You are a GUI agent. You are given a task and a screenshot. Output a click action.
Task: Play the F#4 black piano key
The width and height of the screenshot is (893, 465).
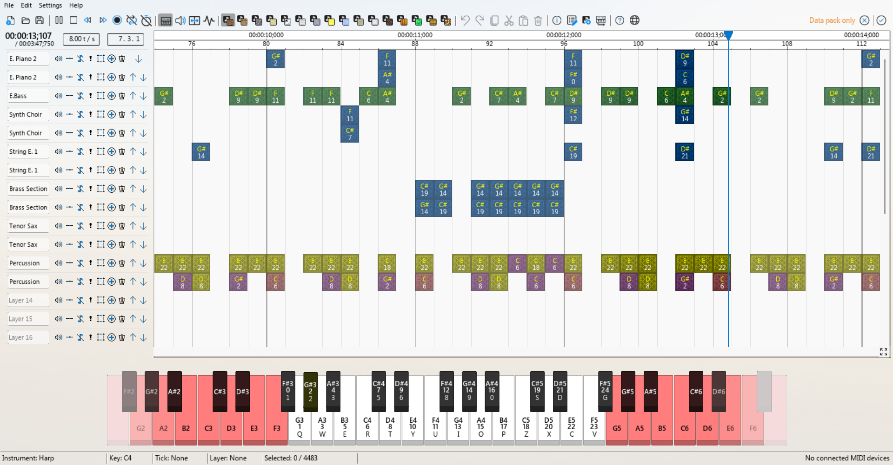tap(446, 391)
